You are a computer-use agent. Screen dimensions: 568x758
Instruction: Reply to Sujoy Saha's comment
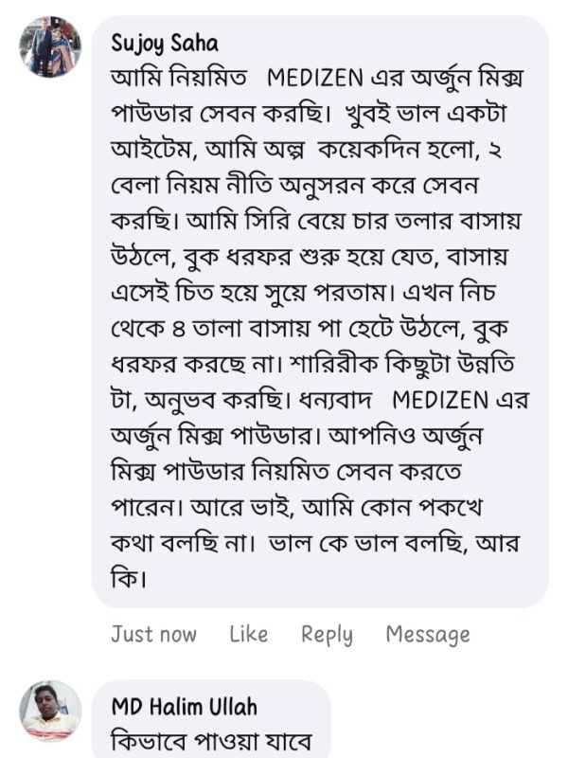coord(327,634)
